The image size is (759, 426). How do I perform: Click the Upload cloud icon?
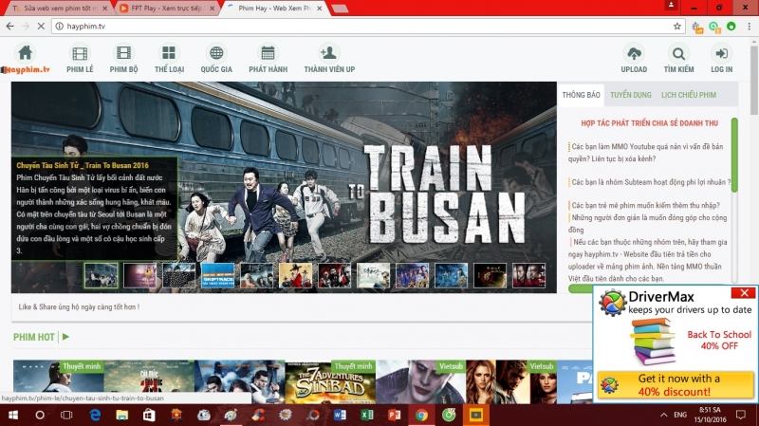pyautogui.click(x=634, y=53)
